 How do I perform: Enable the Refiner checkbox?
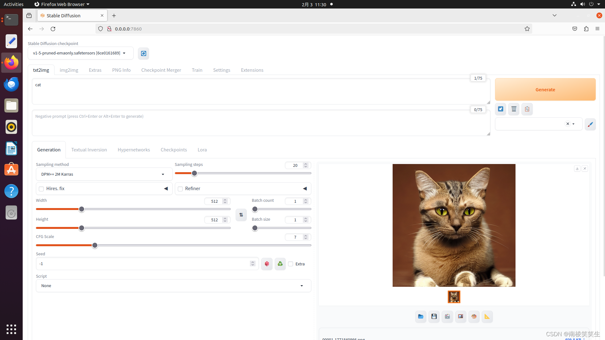point(180,189)
